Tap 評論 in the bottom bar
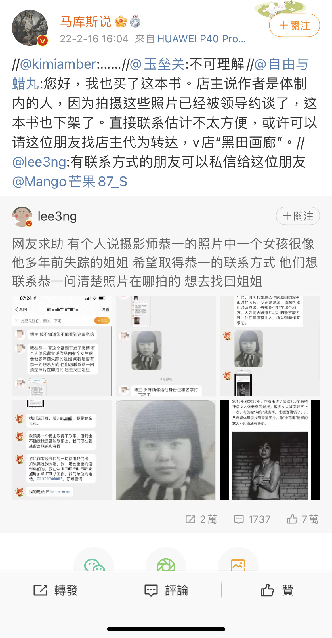Image resolution: width=332 pixels, height=638 pixels. (x=166, y=590)
